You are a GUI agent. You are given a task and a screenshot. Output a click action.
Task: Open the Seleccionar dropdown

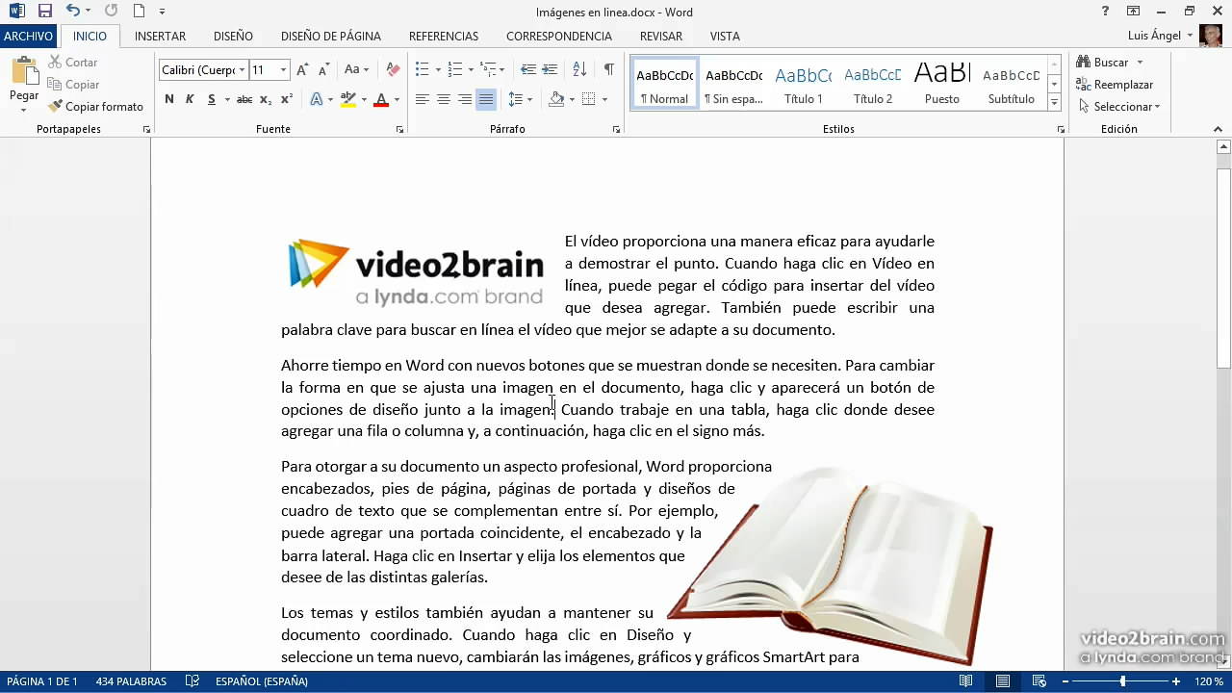[x=1118, y=107]
